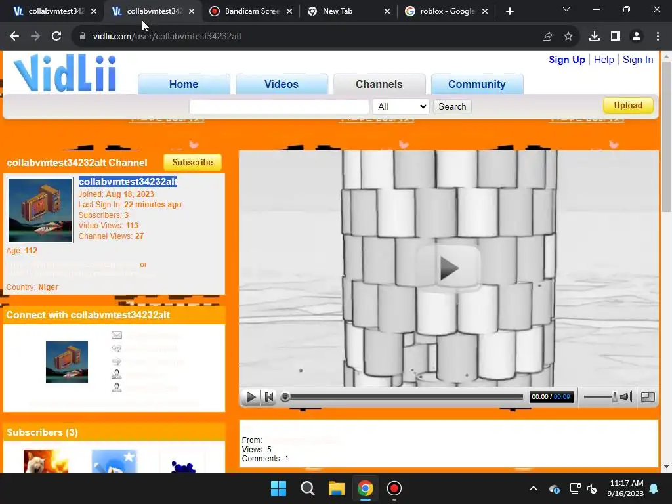Viewport: 672px width, 504px height.
Task: Open notifications bell in taskbar
Action: [x=654, y=488]
